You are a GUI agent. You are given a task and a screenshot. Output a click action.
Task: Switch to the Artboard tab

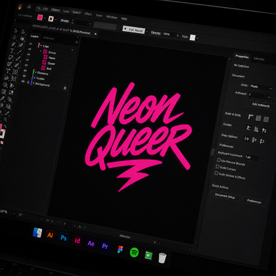coord(49,38)
